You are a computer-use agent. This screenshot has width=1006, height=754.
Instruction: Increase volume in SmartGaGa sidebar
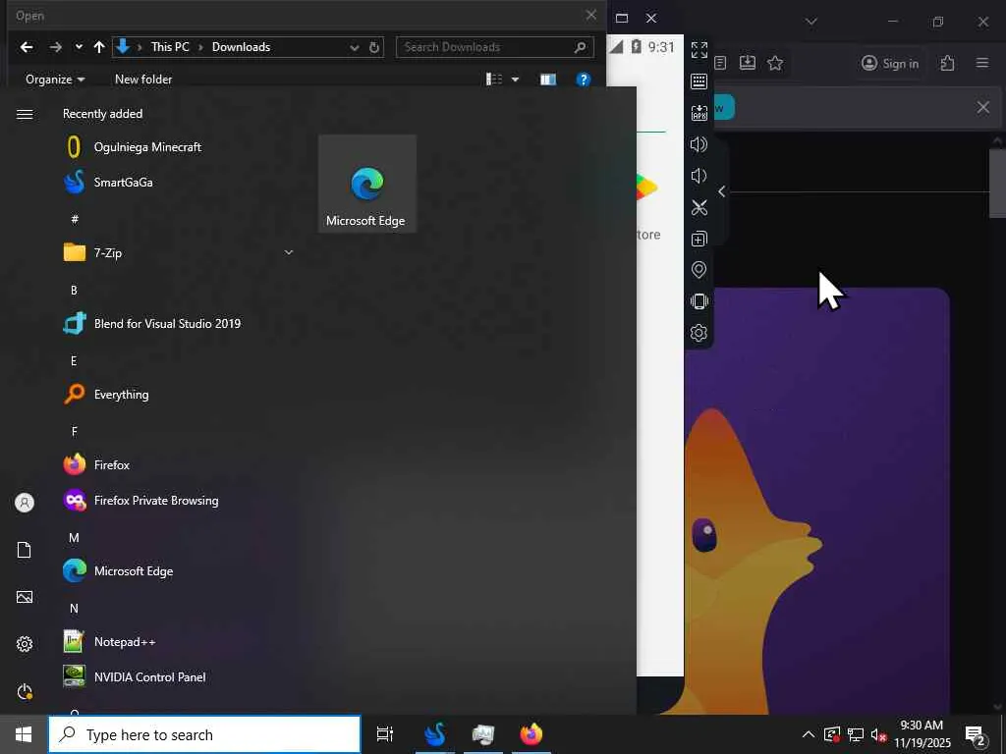699,144
